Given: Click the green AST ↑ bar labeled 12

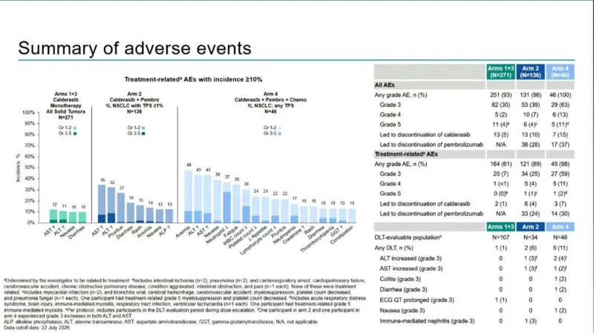Looking at the screenshot, I should (x=53, y=216).
